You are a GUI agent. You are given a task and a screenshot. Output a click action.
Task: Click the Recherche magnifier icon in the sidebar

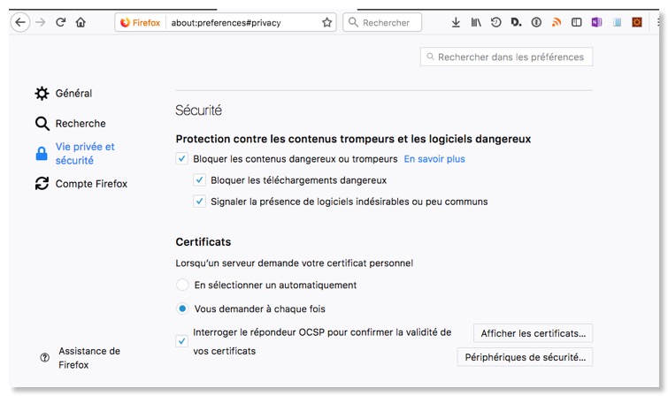coord(42,124)
